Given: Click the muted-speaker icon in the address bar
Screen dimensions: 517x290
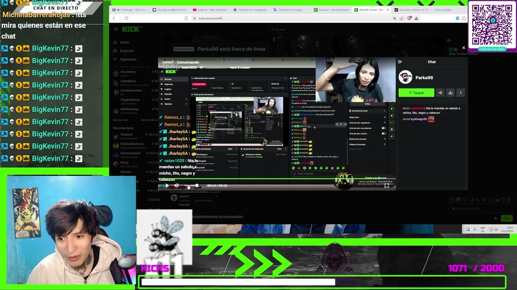Looking at the screenshot, I should (x=395, y=18).
